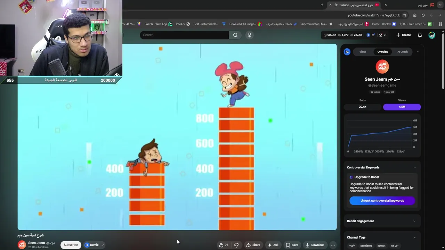Click the Upgrade to Boost label
This screenshot has height=250, width=445.
[x=366, y=177]
